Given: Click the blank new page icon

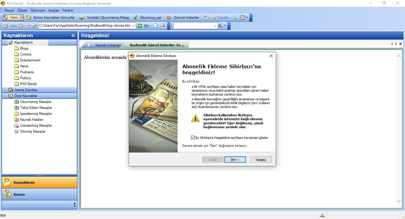Looking at the screenshot, I should 156,26.
